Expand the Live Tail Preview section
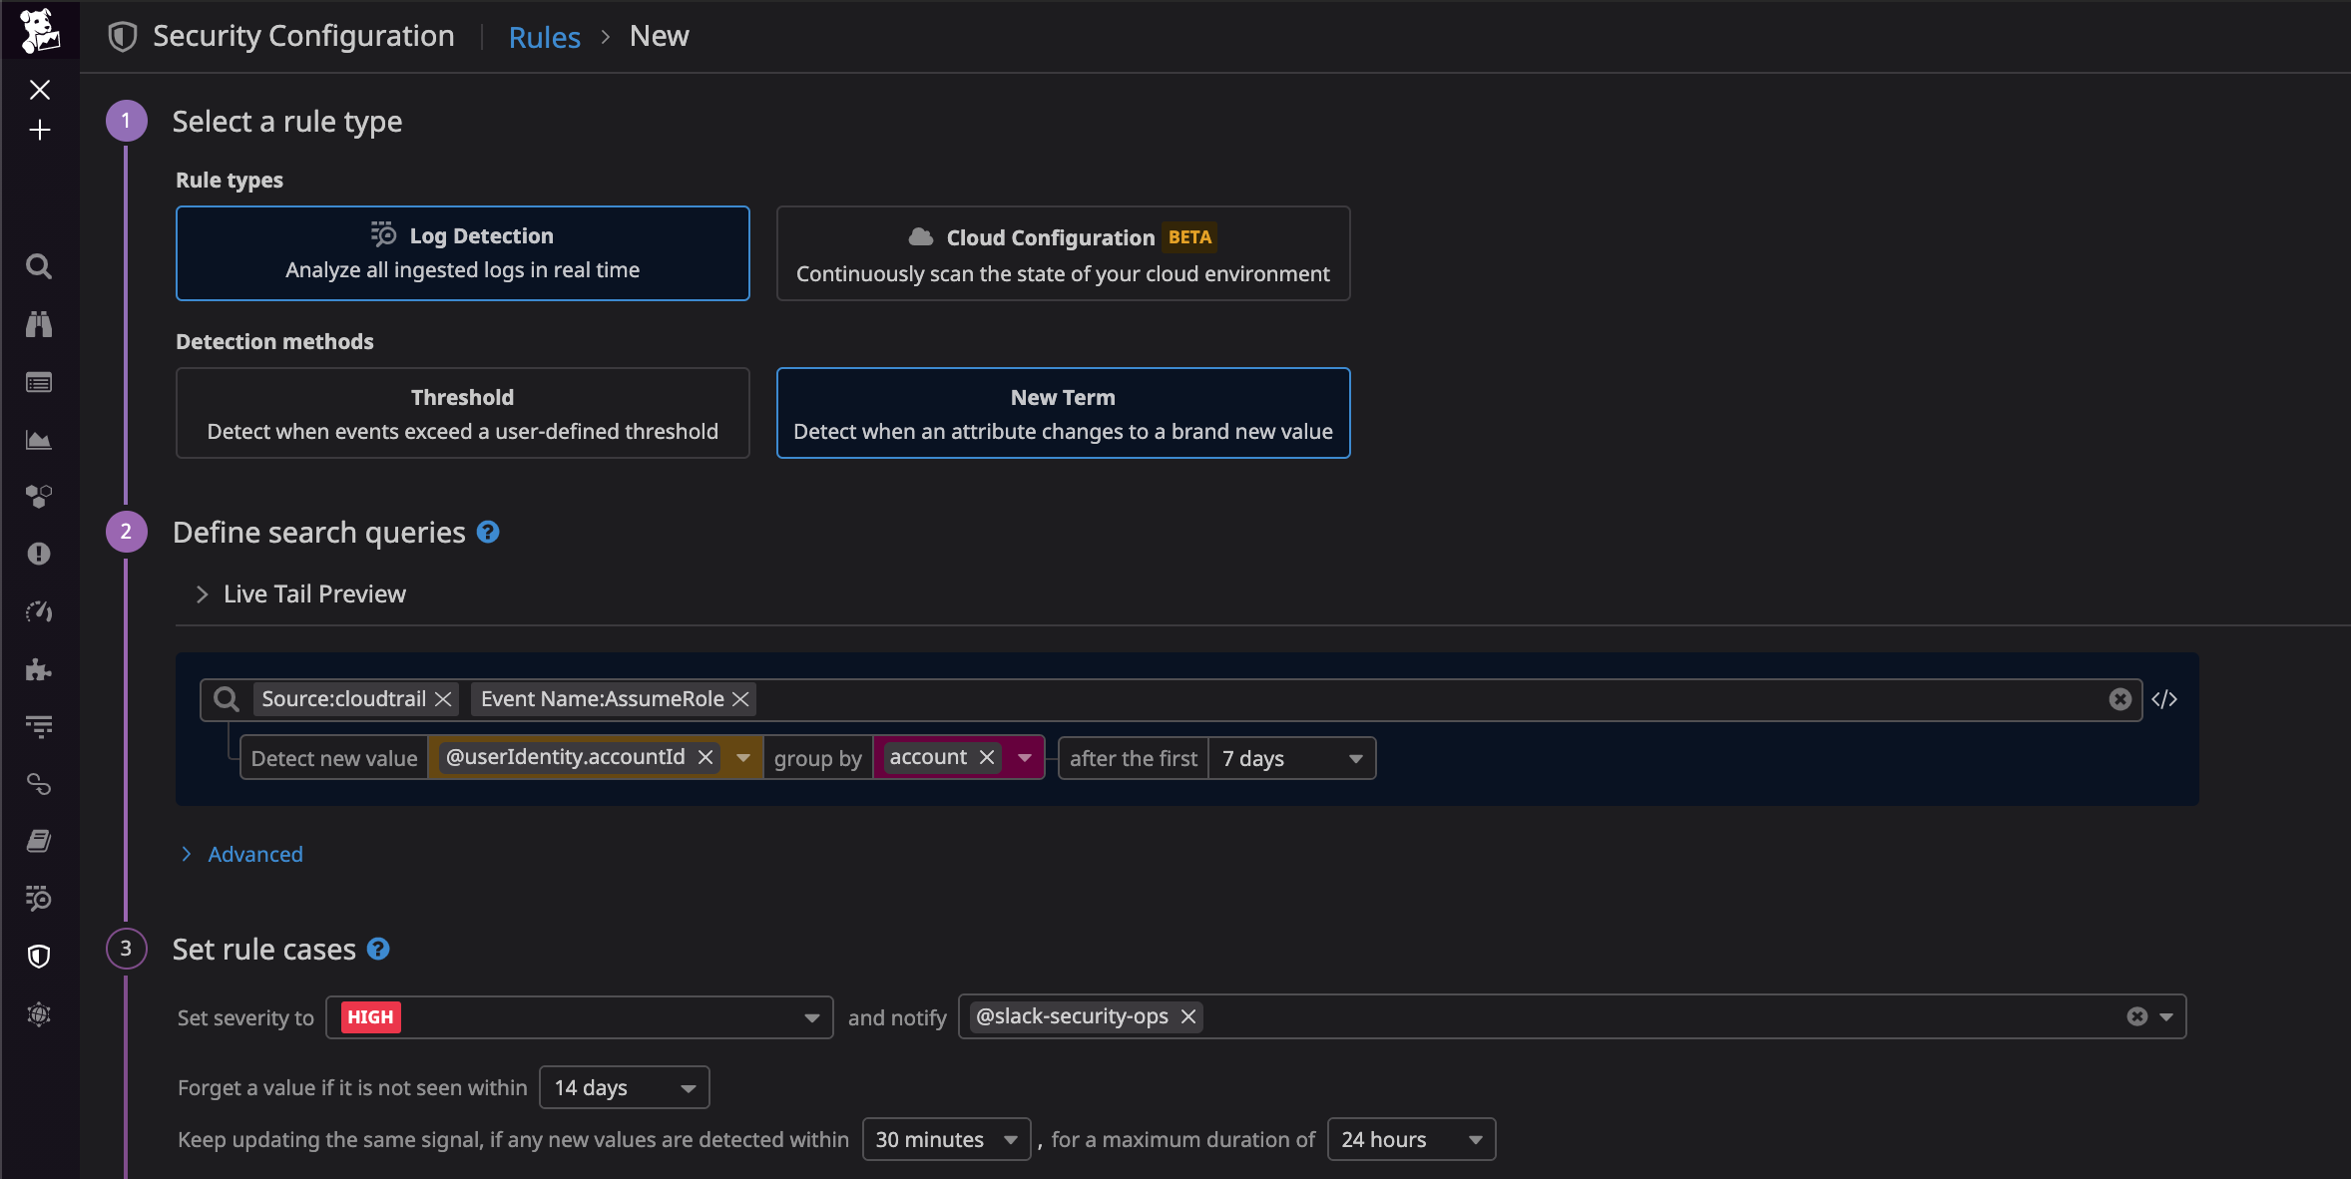 [312, 593]
